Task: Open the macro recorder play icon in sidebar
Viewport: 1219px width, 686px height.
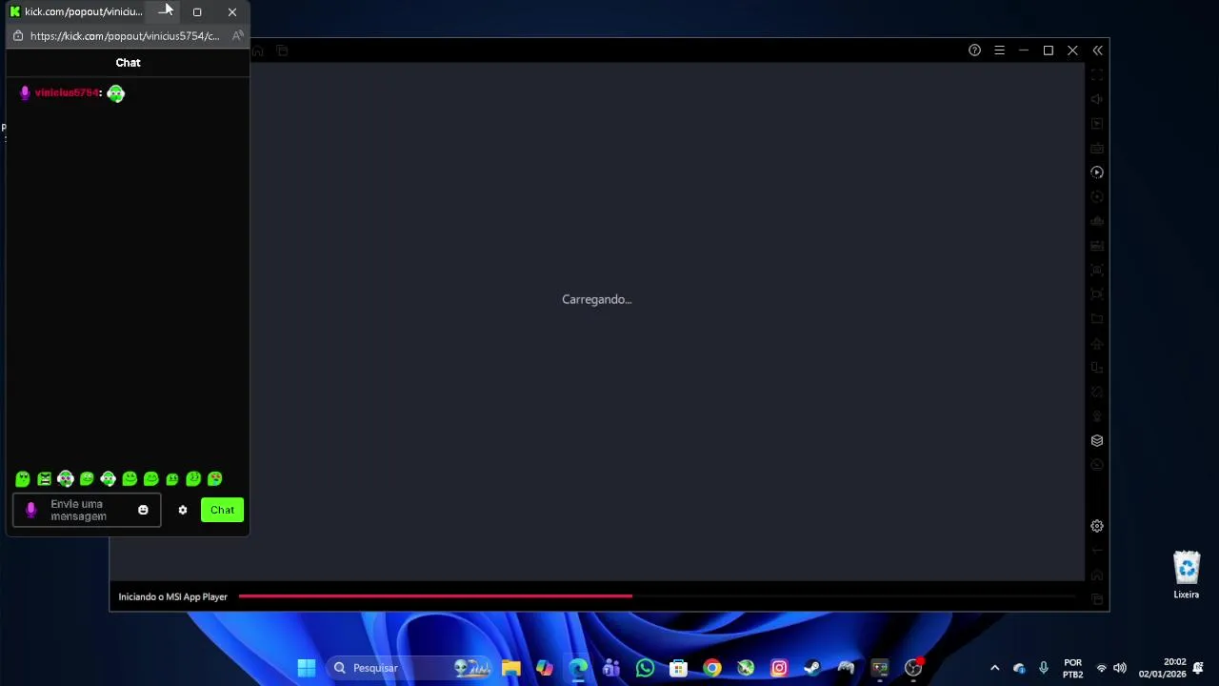Action: click(1097, 172)
